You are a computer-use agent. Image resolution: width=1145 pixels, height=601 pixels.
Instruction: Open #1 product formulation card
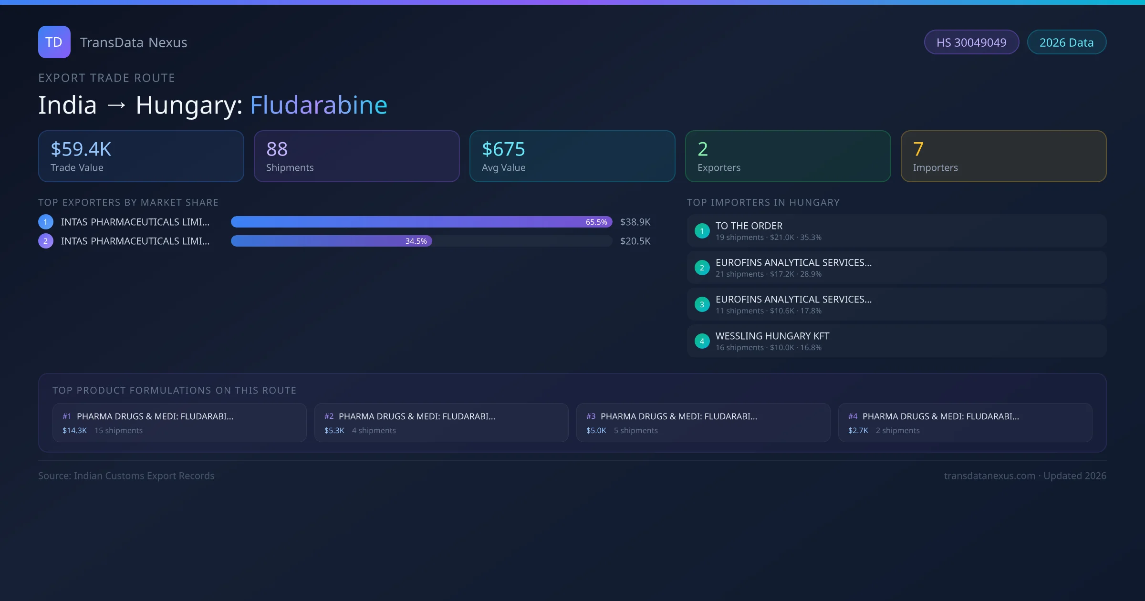click(x=179, y=423)
